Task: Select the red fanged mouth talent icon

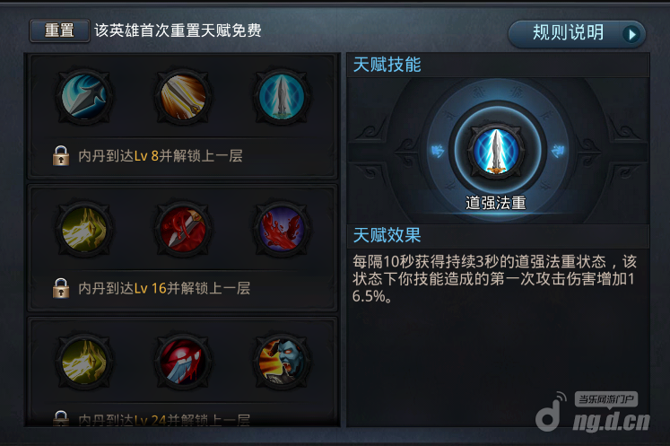Action: tap(183, 362)
